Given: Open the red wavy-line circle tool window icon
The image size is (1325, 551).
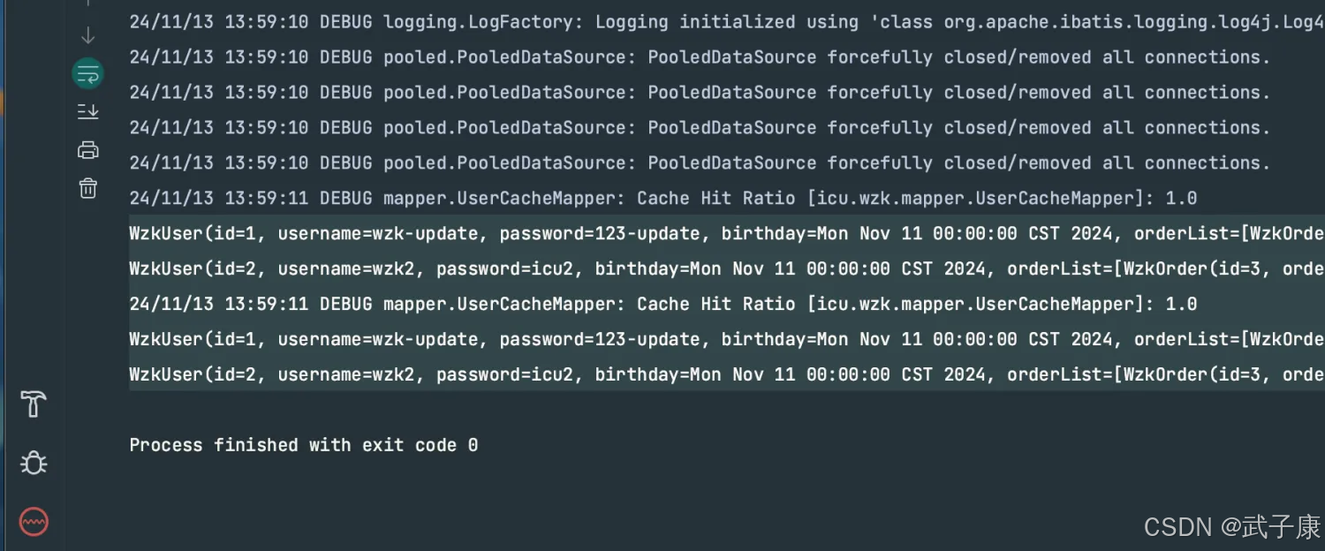Looking at the screenshot, I should coord(34,522).
